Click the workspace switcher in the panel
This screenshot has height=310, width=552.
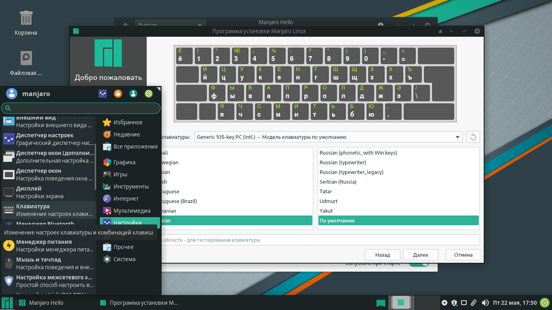(x=401, y=303)
